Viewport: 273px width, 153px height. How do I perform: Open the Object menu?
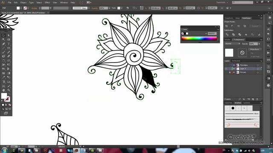pos(23,3)
